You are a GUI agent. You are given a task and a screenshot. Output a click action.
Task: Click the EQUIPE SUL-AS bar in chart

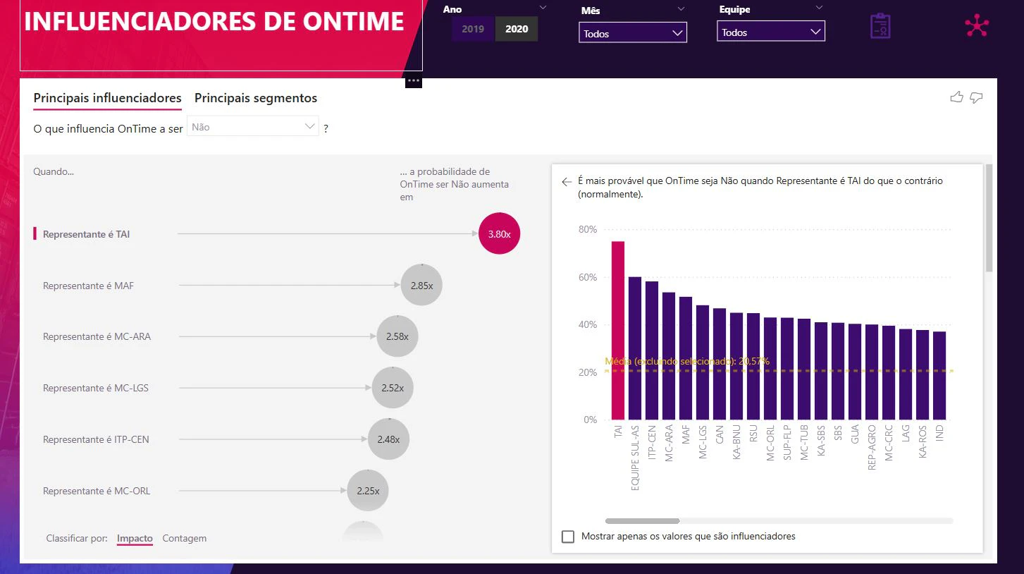coord(635,348)
